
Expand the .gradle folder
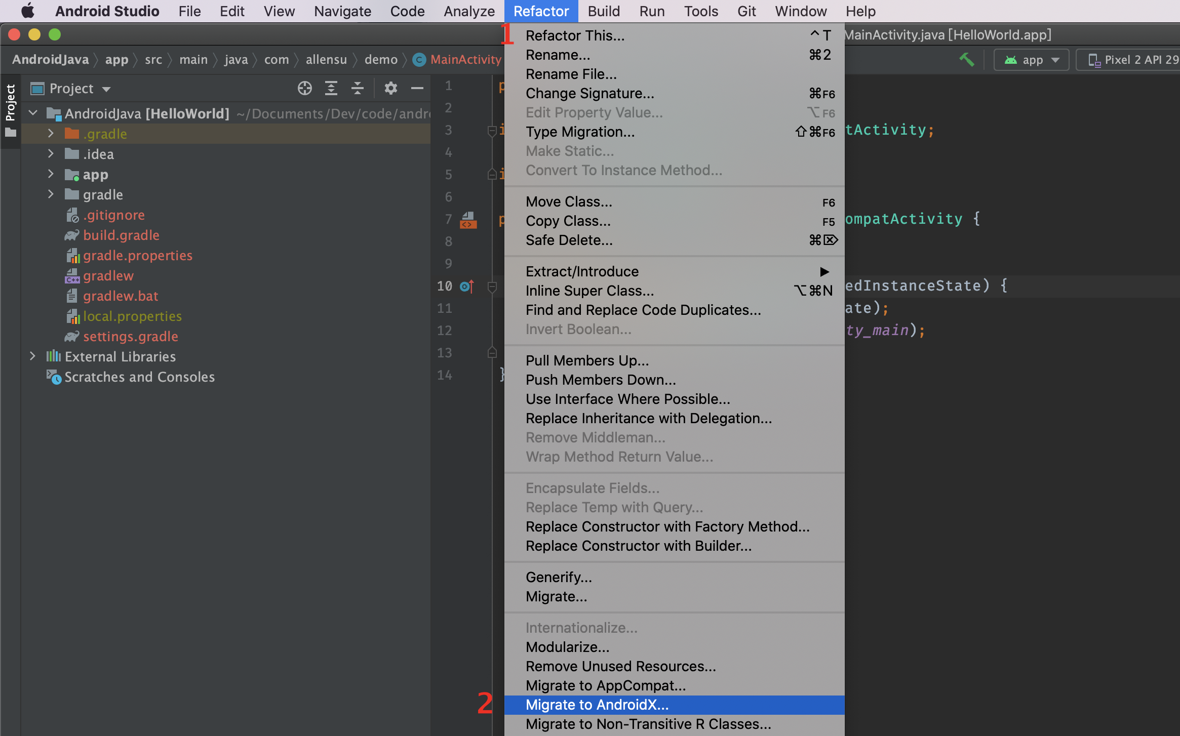[x=51, y=134]
